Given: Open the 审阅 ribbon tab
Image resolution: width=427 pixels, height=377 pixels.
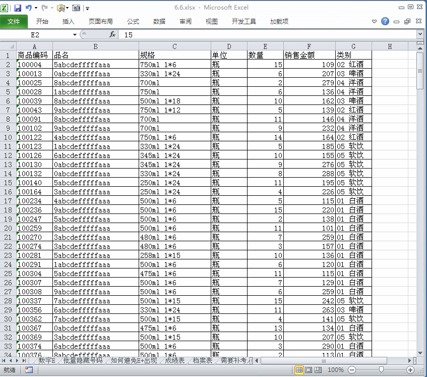Looking at the screenshot, I should click(185, 22).
